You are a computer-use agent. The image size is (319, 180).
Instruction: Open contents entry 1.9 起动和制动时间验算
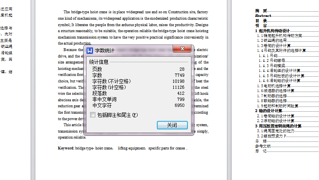tap(288, 106)
